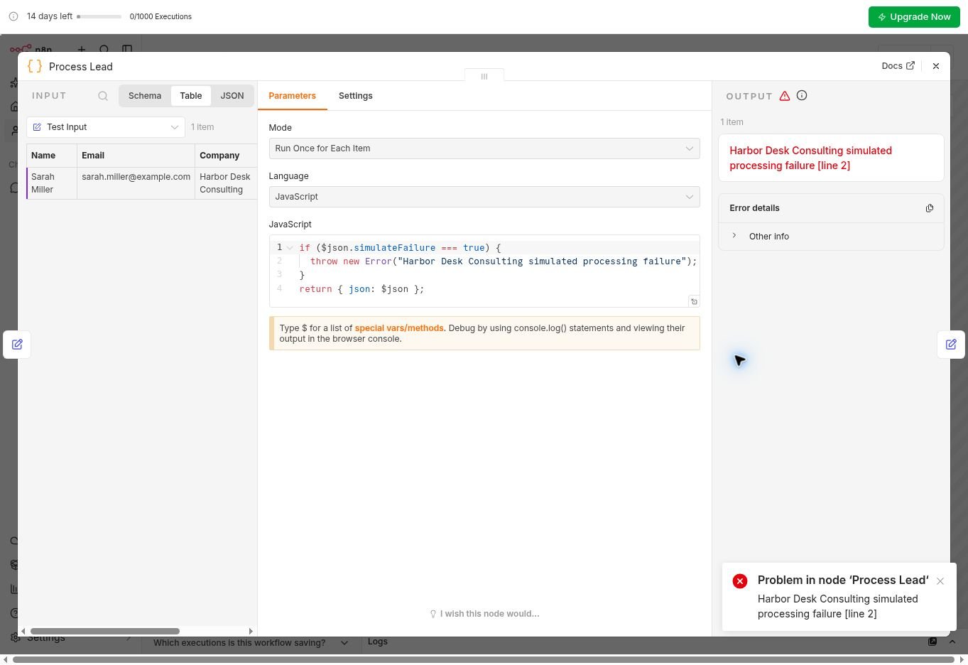Open the Test Input source dropdown
This screenshot has width=968, height=665.
click(x=106, y=127)
